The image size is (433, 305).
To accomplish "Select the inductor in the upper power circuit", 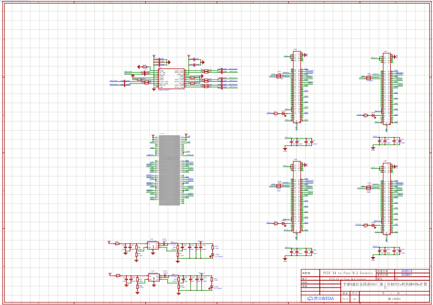I will tap(174, 243).
